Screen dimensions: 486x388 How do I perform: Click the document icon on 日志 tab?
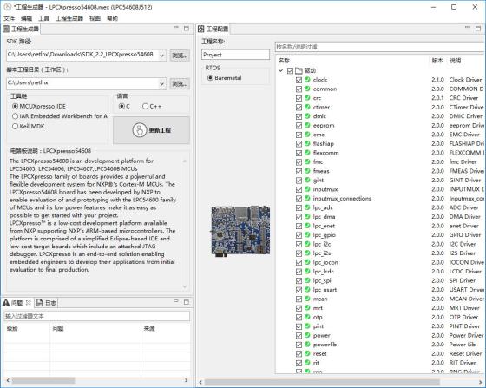(x=40, y=302)
